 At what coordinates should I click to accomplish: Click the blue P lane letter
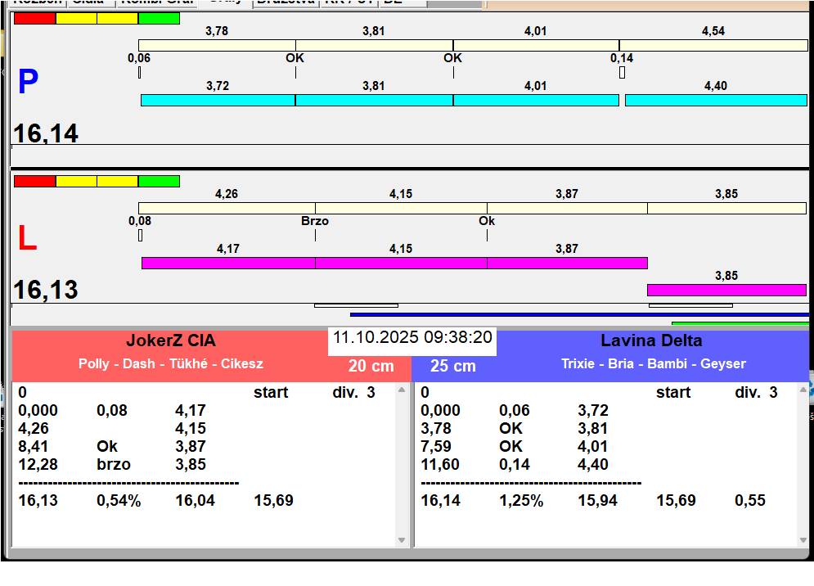tap(28, 82)
